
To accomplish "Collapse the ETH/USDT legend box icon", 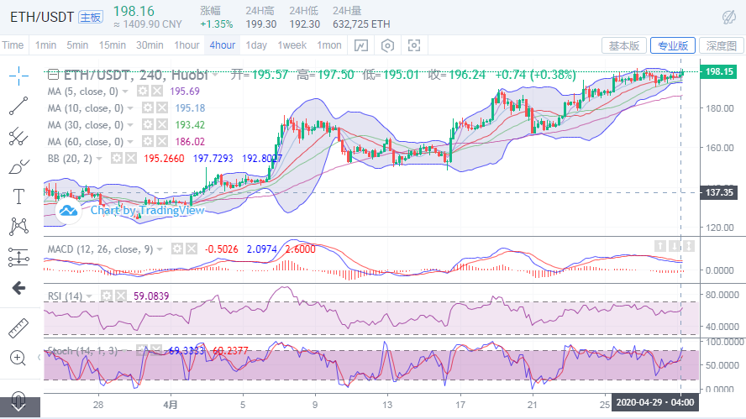I will 53,75.
